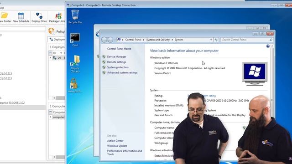Screen dimensions: 292x164
Task: Click the shield icon beside Remote settings
Action: 104,62
